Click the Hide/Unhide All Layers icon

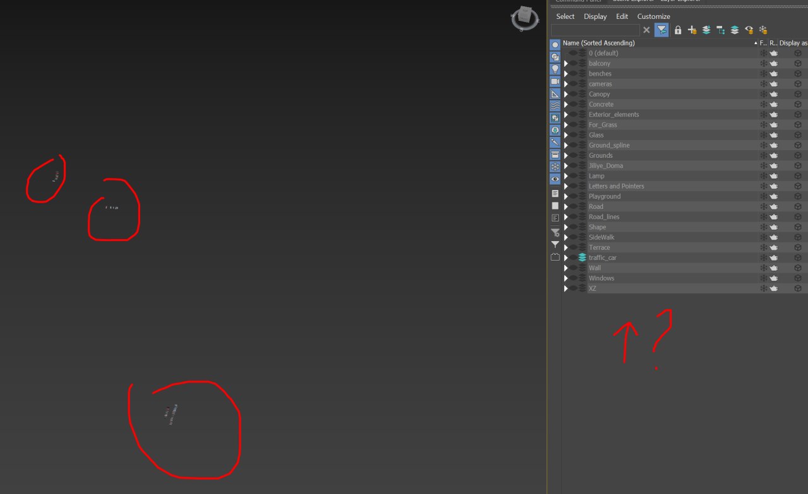(749, 30)
